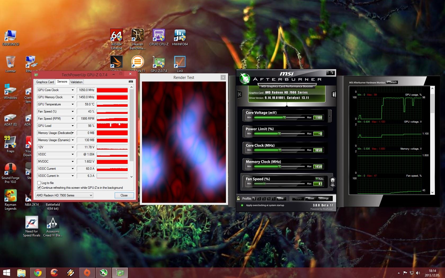Click the Power Limit slider handle
The width and height of the screenshot is (445, 278).
pyautogui.click(x=279, y=134)
